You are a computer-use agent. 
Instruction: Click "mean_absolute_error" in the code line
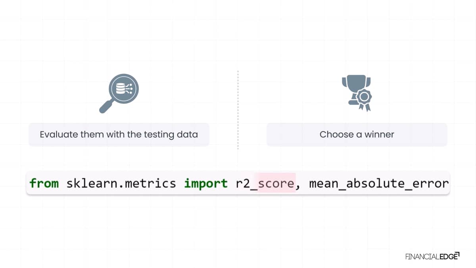point(379,184)
